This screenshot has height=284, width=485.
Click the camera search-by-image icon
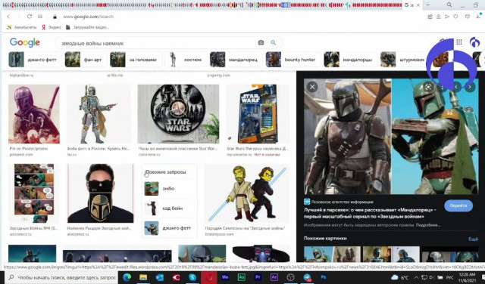click(261, 42)
